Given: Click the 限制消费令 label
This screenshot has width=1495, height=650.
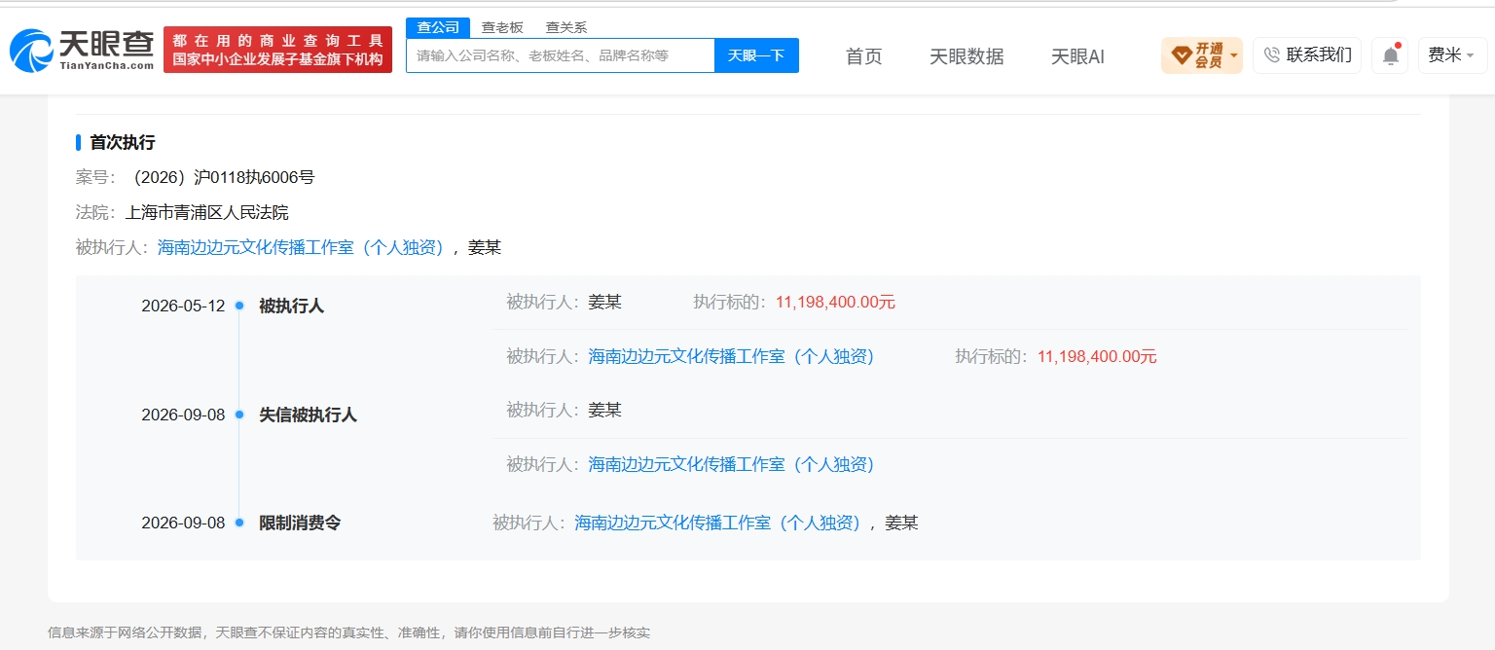Looking at the screenshot, I should [x=300, y=523].
